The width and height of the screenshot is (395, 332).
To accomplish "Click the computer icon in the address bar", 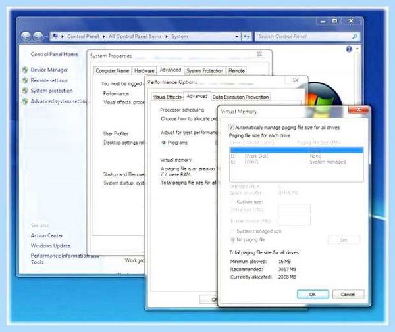I will [56, 36].
